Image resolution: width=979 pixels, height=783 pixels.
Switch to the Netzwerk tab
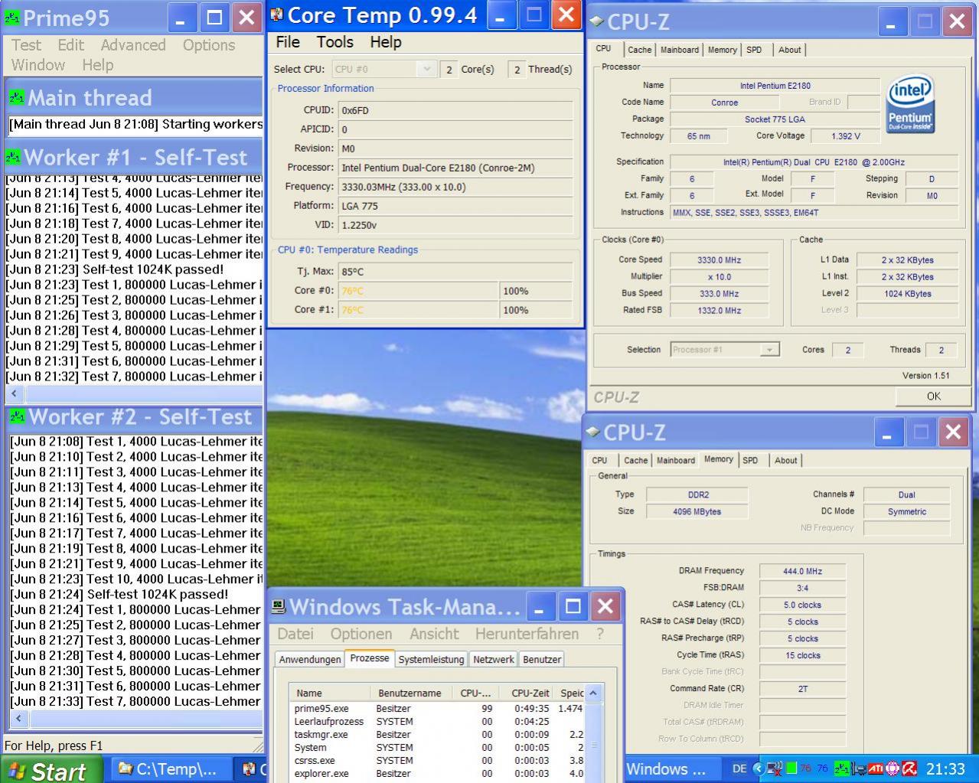494,659
